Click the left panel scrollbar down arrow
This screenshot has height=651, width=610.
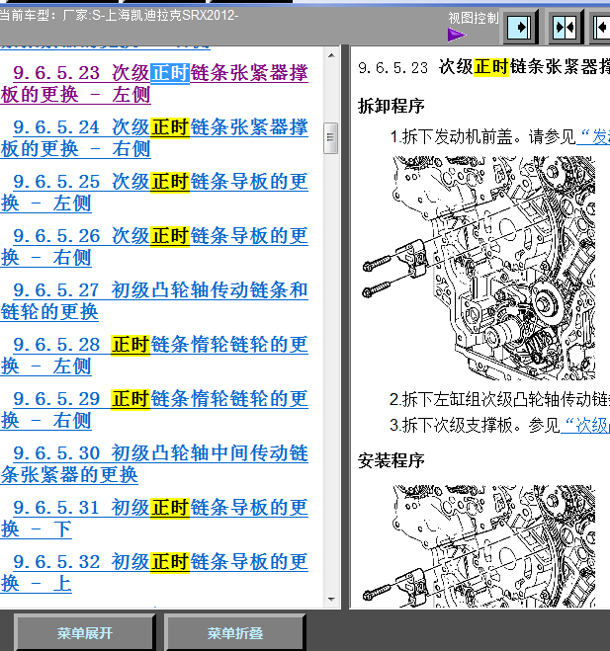point(331,599)
